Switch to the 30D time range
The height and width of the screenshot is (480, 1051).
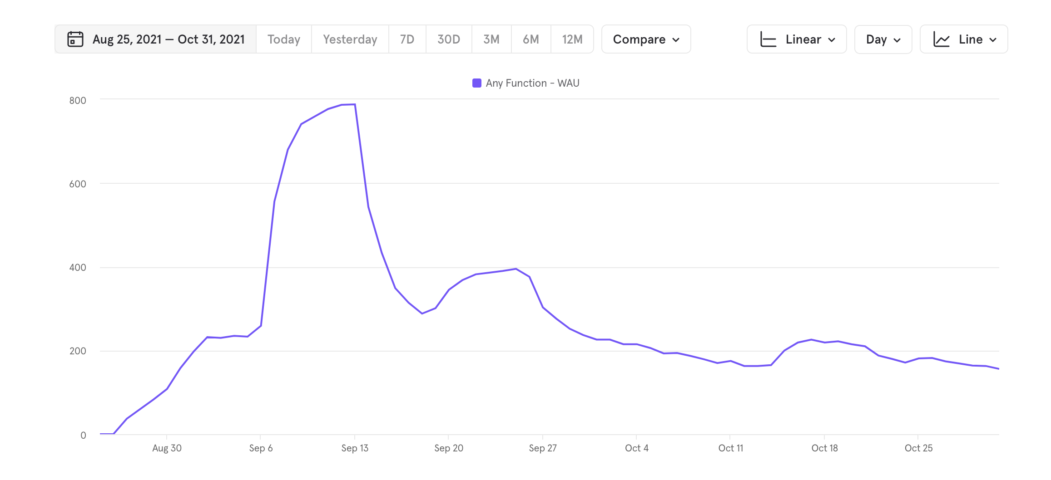pyautogui.click(x=448, y=39)
